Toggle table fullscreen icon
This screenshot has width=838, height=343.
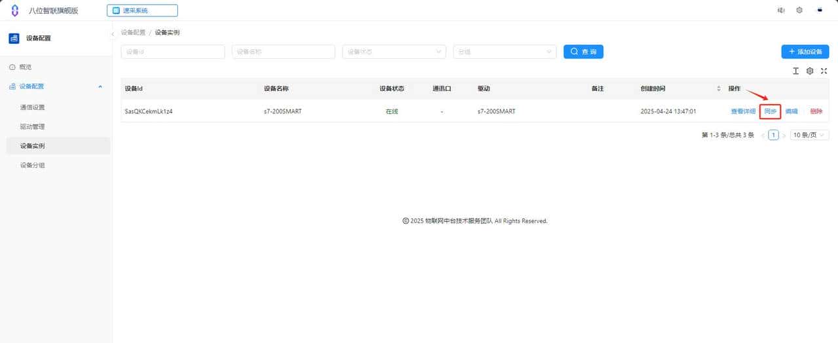(824, 71)
